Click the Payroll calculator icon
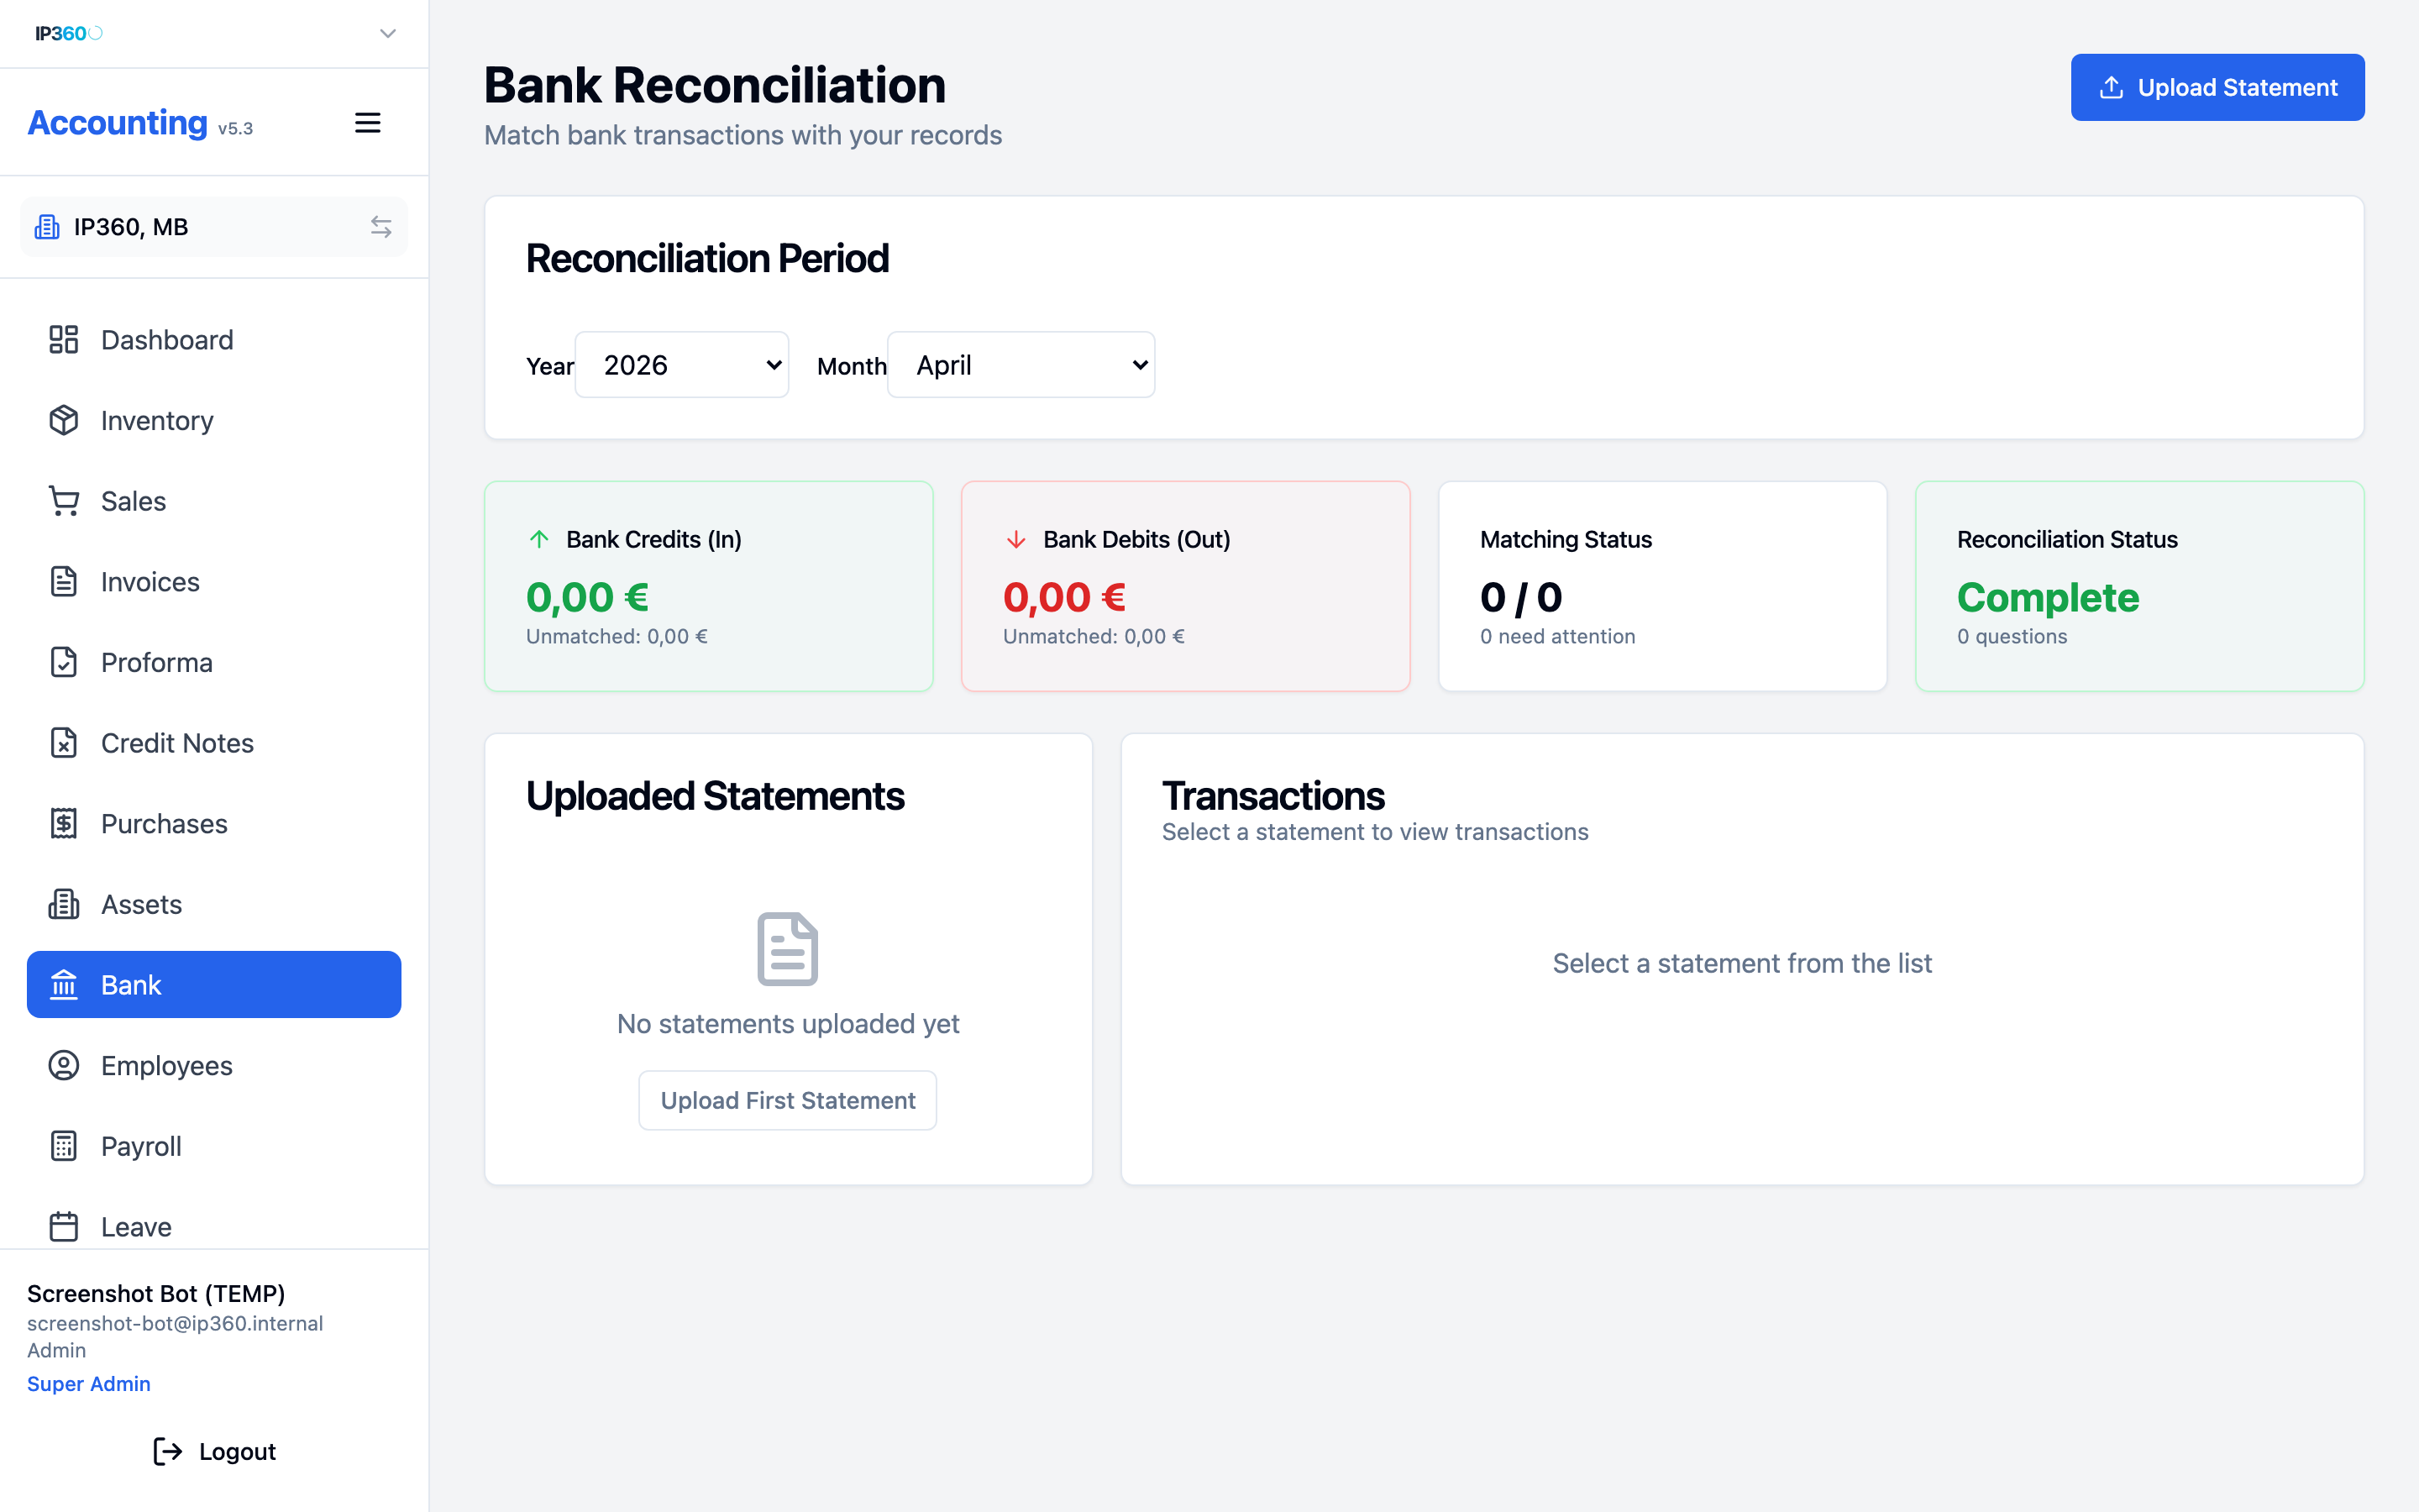Screen dimensions: 2419x1512 (x=64, y=1146)
